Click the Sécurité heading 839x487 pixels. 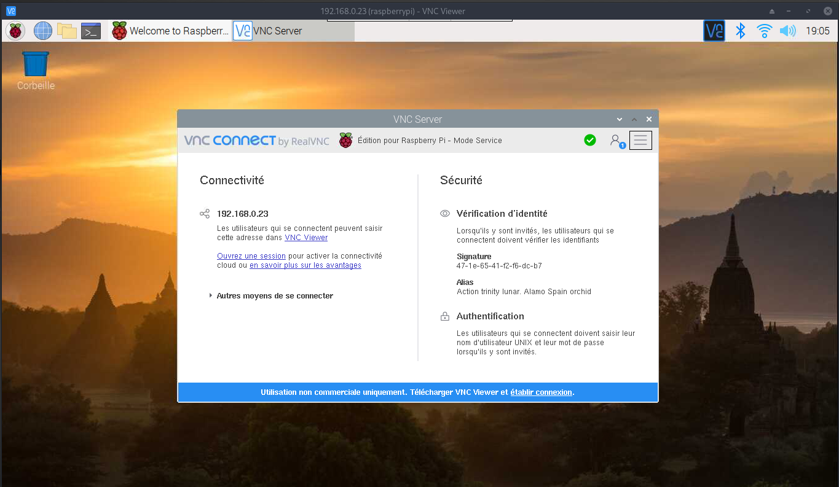click(x=461, y=181)
